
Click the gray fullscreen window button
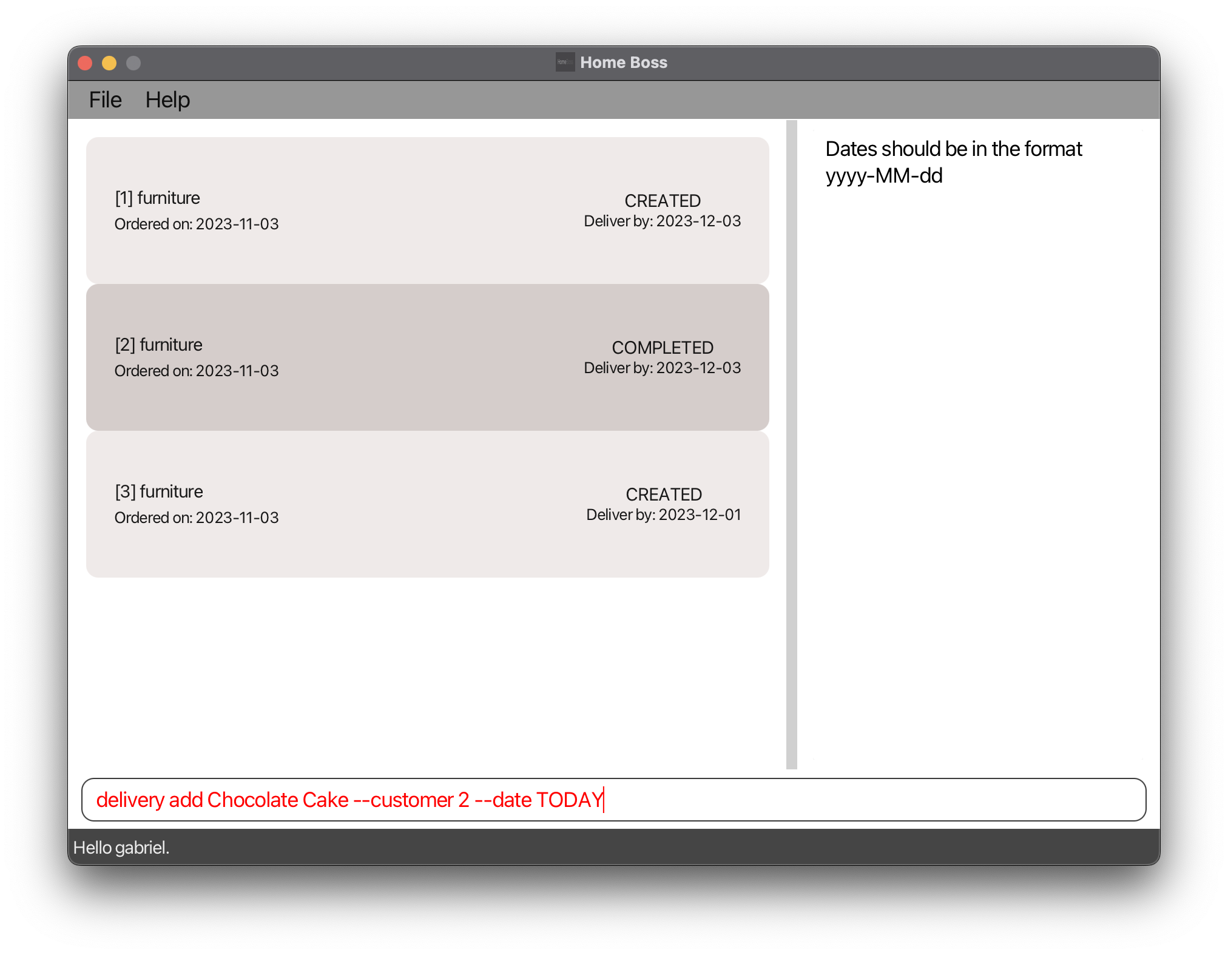[133, 63]
